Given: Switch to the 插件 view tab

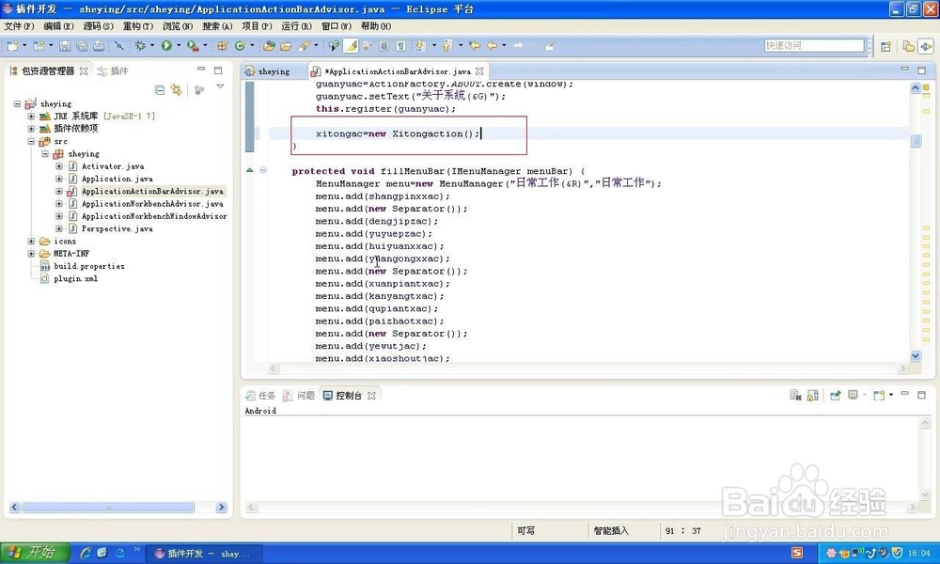Looking at the screenshot, I should coord(114,71).
